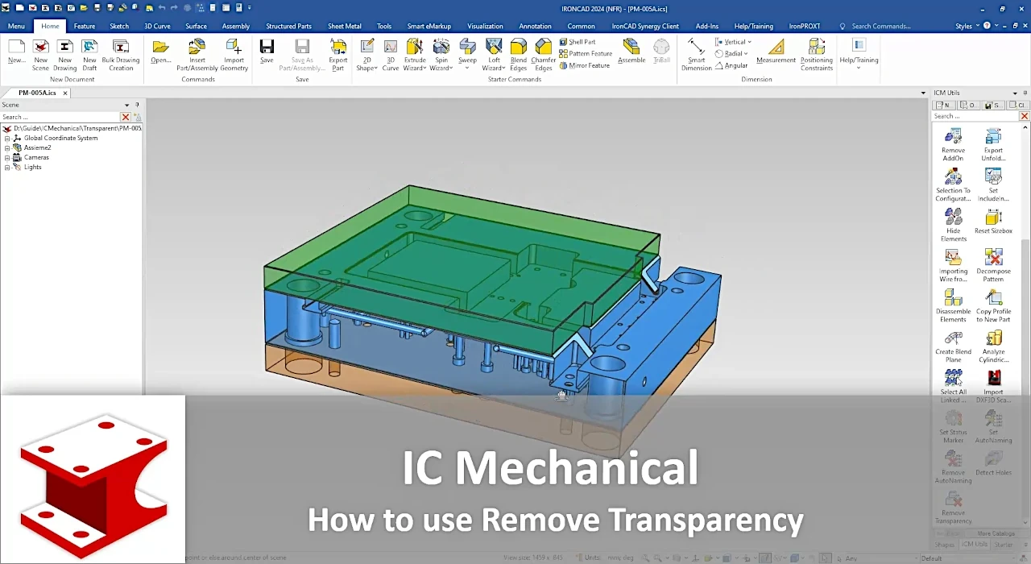
Task: Click the Mirror Feature button
Action: (584, 66)
